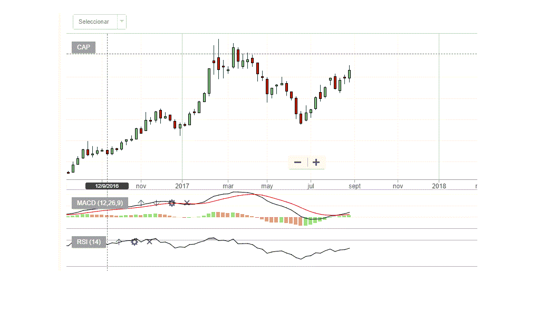Click the 'sept' label on the time axis
The width and height of the screenshot is (559, 313).
(x=355, y=186)
